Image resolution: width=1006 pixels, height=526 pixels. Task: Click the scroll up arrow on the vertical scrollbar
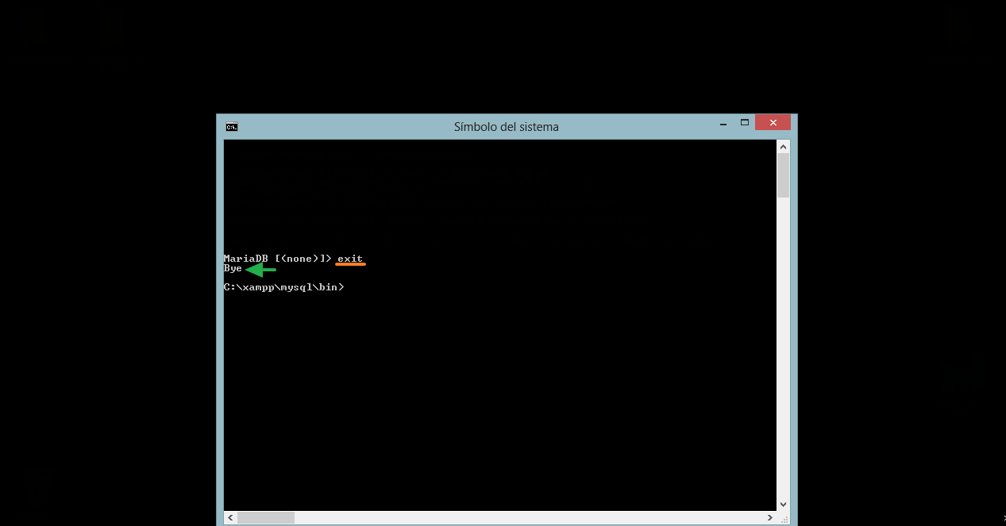pyautogui.click(x=783, y=145)
